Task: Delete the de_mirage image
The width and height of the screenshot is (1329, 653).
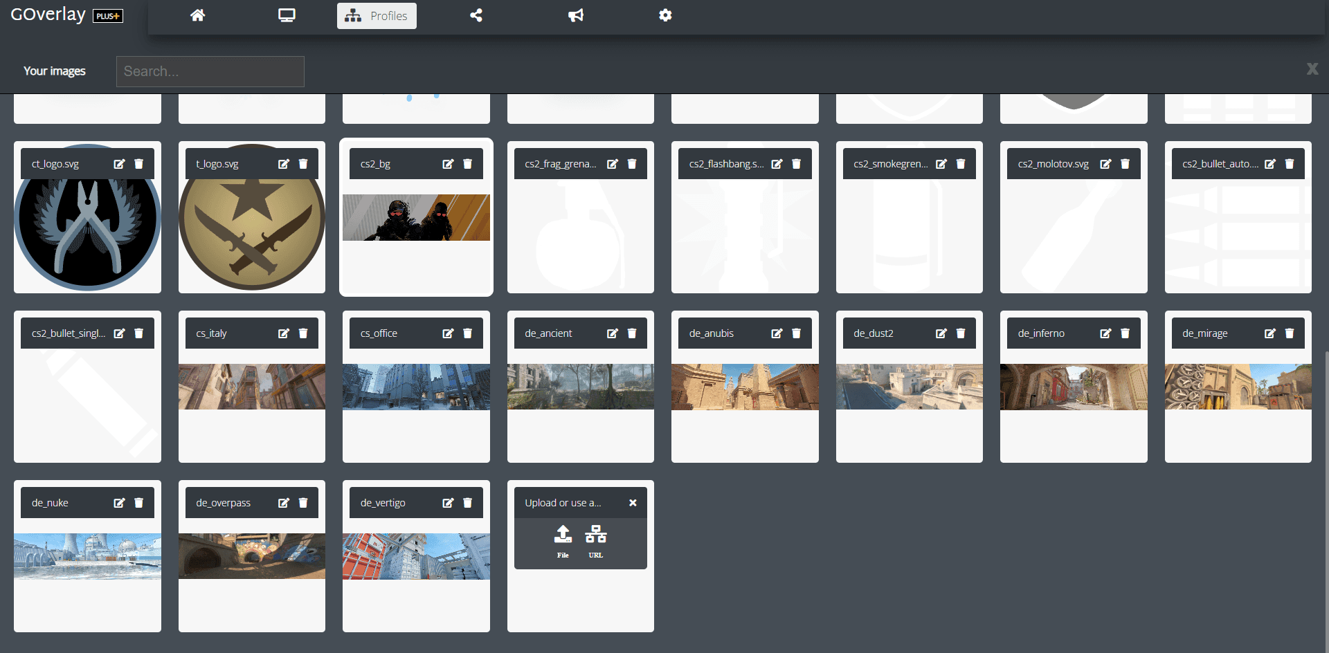Action: point(1290,333)
